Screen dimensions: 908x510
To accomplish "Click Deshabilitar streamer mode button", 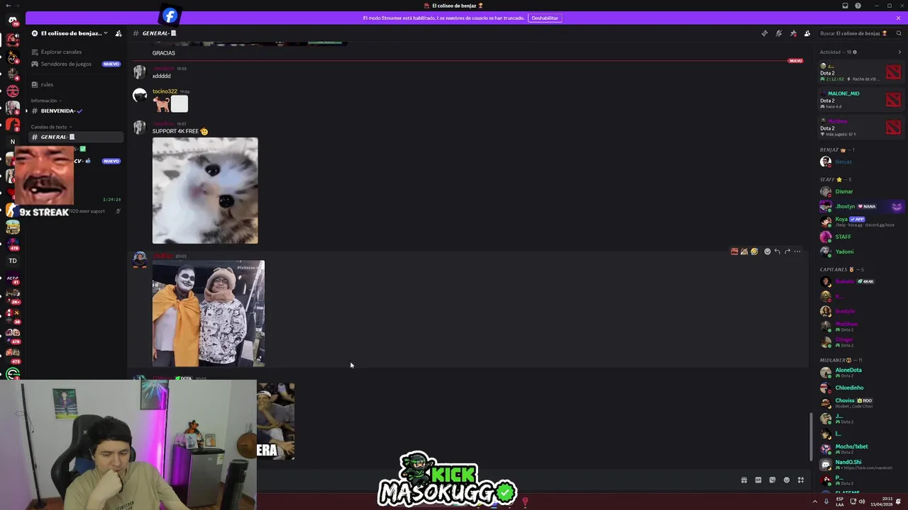I will 545,18.
